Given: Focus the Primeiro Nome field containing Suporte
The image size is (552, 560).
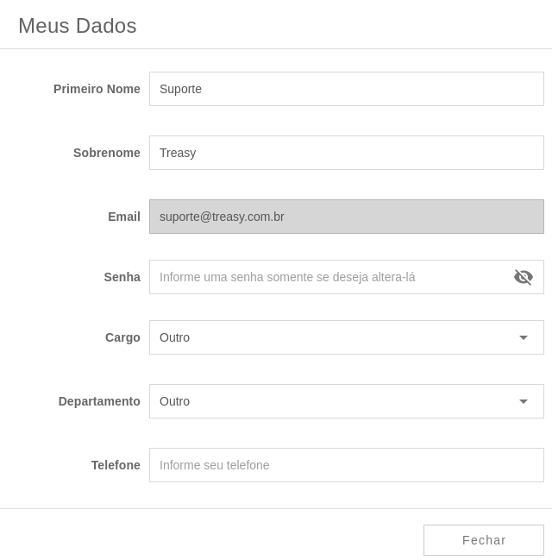Looking at the screenshot, I should click(347, 89).
